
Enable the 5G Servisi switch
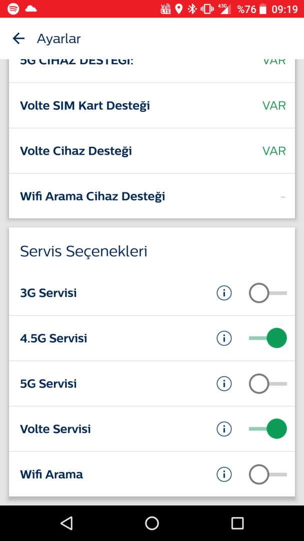pos(267,383)
